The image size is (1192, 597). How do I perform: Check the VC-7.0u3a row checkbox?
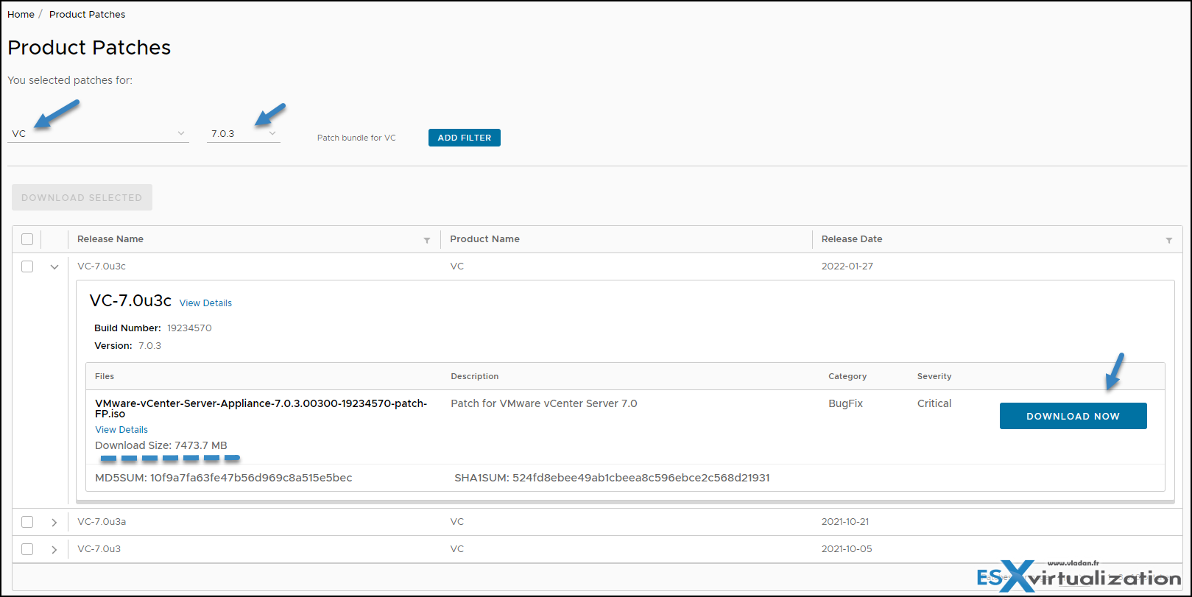(27, 522)
